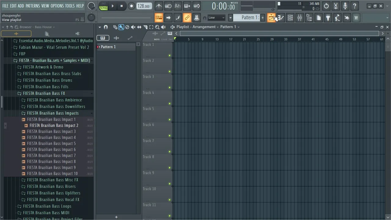
Task: Select the Playback speaker tool in playlist
Action: coord(163,27)
